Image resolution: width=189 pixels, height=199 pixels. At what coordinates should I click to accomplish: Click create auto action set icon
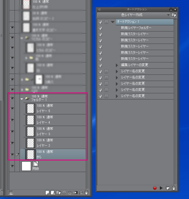click(x=174, y=15)
